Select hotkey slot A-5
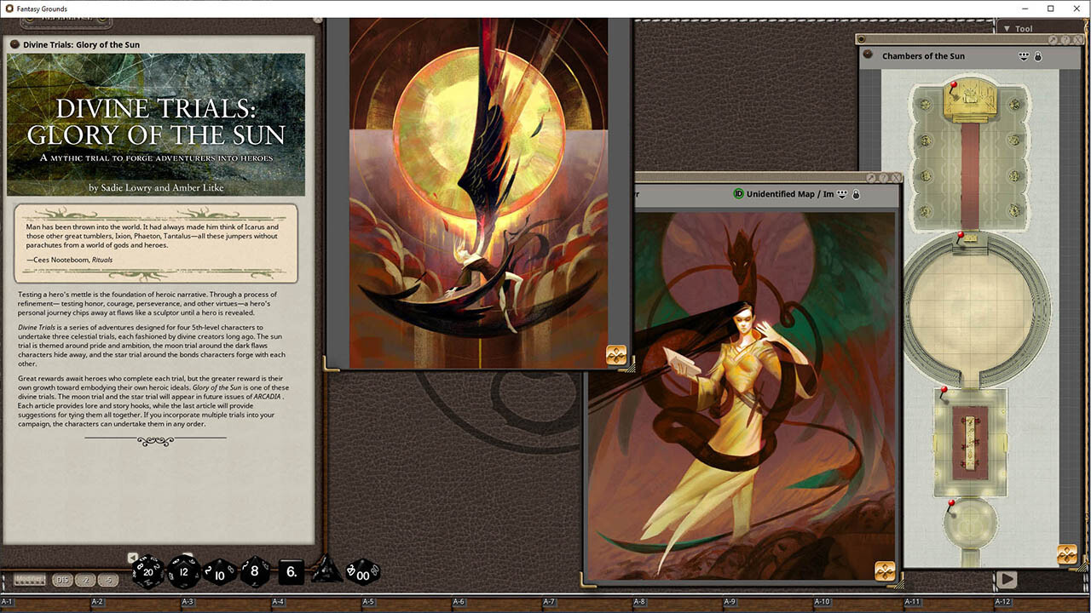 coord(368,602)
